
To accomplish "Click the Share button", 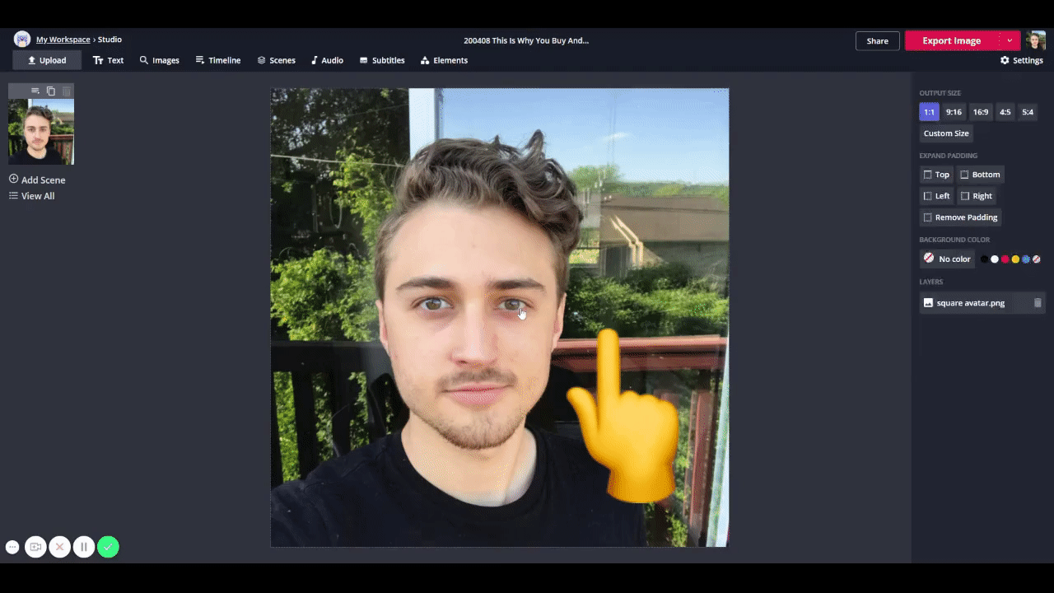I will point(877,40).
